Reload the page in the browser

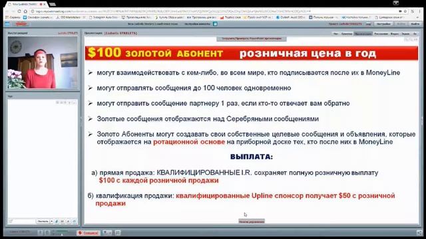(19, 11)
